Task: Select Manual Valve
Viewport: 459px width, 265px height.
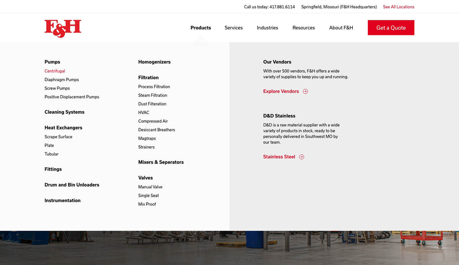Action: [x=150, y=187]
